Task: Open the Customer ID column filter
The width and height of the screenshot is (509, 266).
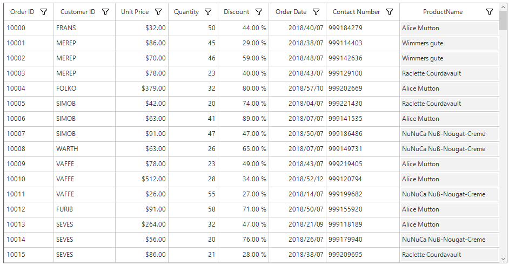Action: coord(105,12)
